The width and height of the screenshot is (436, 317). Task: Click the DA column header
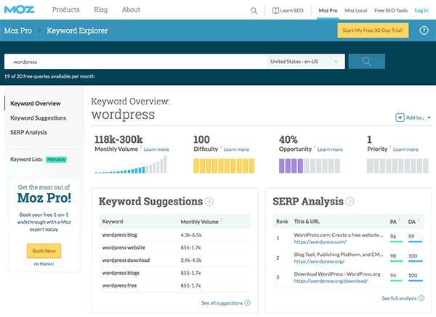click(x=412, y=222)
